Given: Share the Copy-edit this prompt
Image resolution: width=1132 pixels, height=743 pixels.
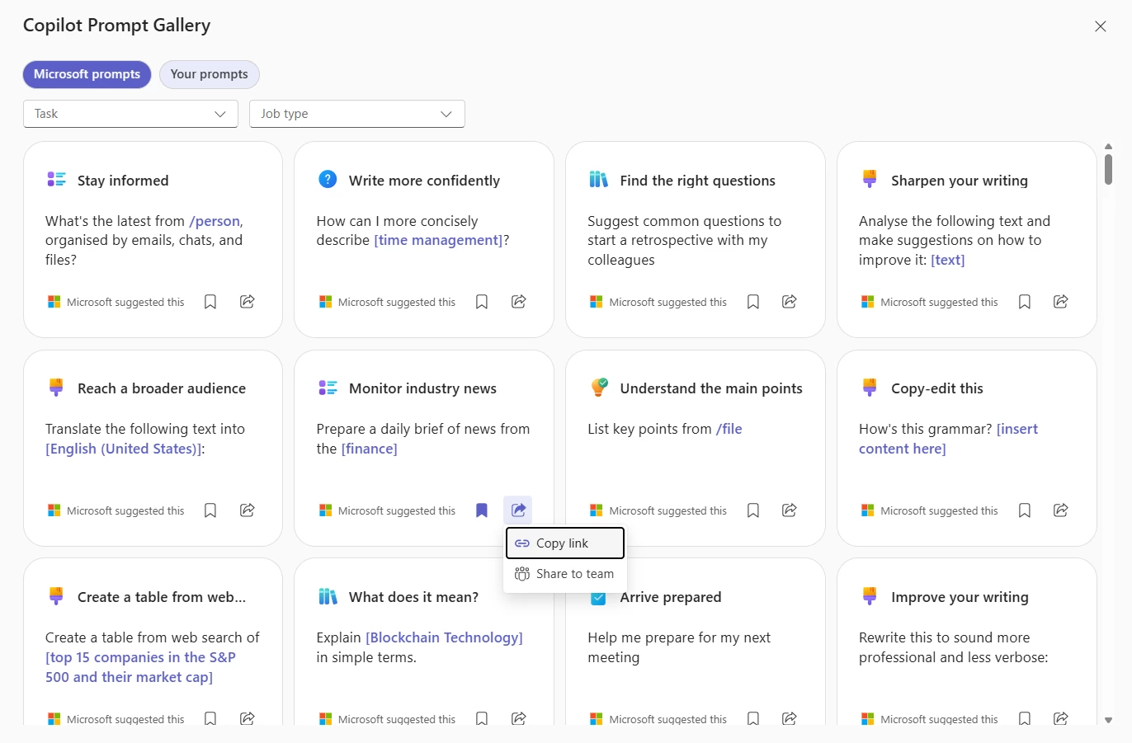Looking at the screenshot, I should tap(1061, 510).
